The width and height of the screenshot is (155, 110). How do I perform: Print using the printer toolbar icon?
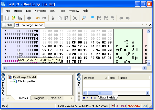pos(29,18)
